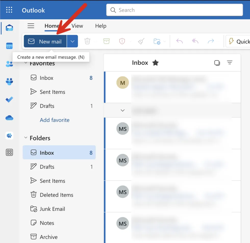Open More apps grid in rail

coord(9,152)
